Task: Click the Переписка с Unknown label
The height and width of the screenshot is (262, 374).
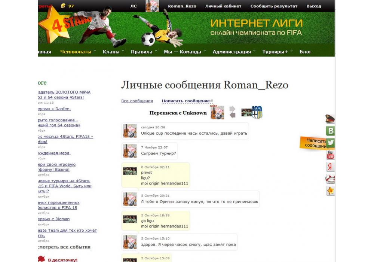Action: tap(178, 113)
